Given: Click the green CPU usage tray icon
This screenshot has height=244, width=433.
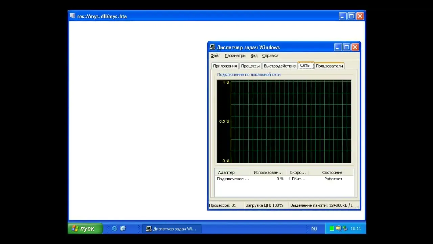Looking at the screenshot, I should point(332,229).
